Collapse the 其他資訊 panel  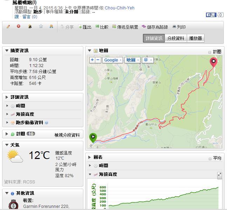coord(7,193)
